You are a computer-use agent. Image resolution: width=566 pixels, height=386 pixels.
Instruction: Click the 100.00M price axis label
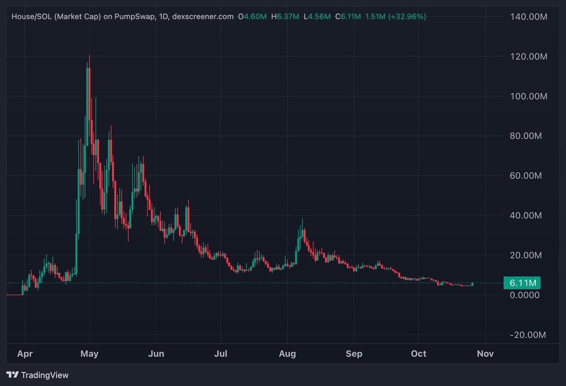coord(529,96)
